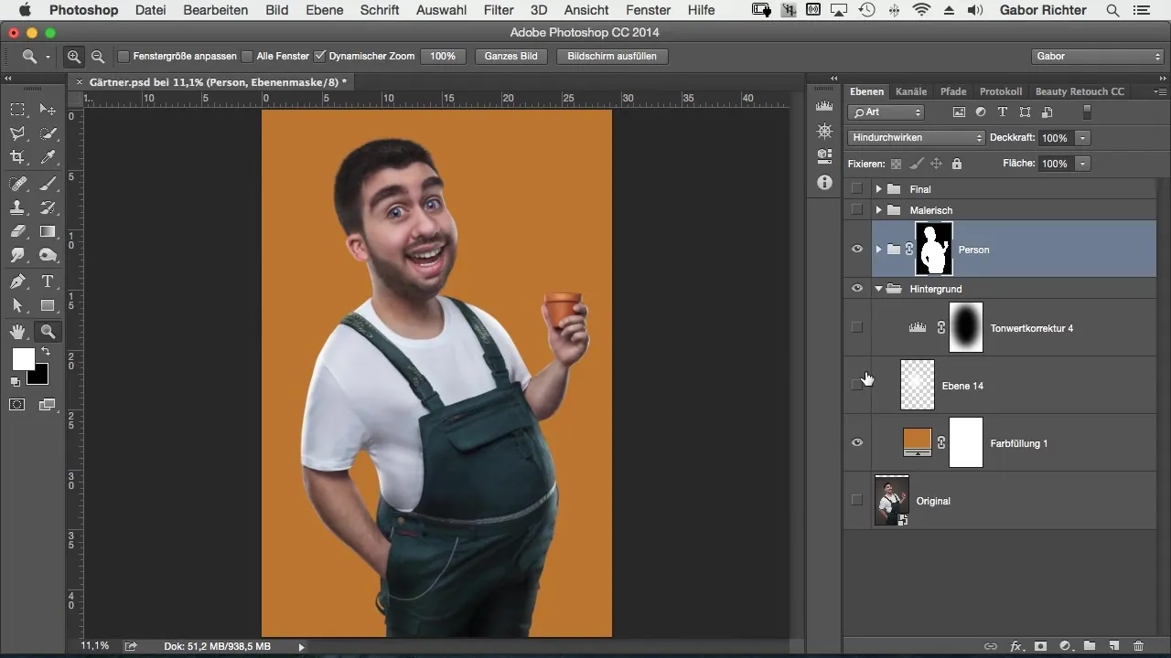Select the Pen tool
Viewport: 1171px width, 658px height.
[17, 281]
